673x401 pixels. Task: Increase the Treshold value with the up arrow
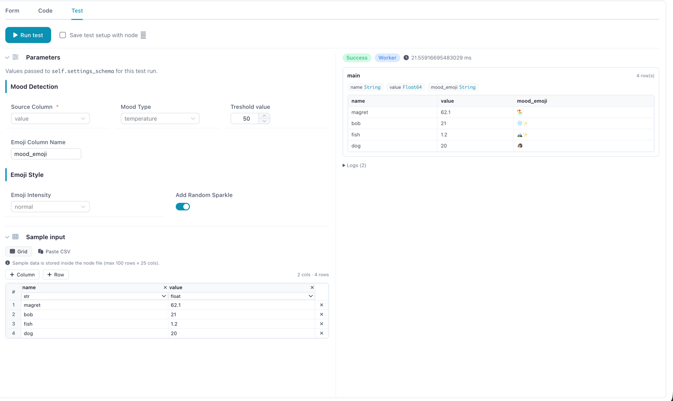(264, 116)
